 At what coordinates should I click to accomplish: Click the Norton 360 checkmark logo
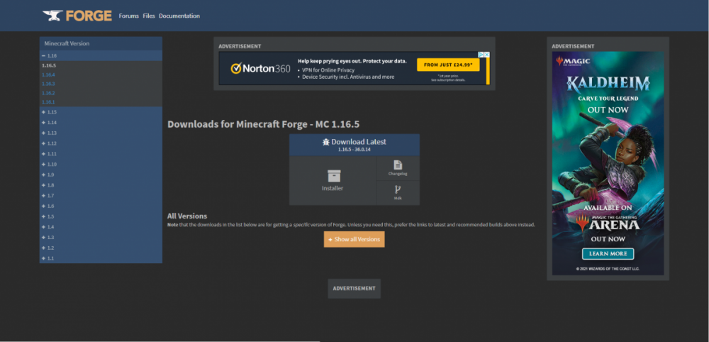click(236, 69)
